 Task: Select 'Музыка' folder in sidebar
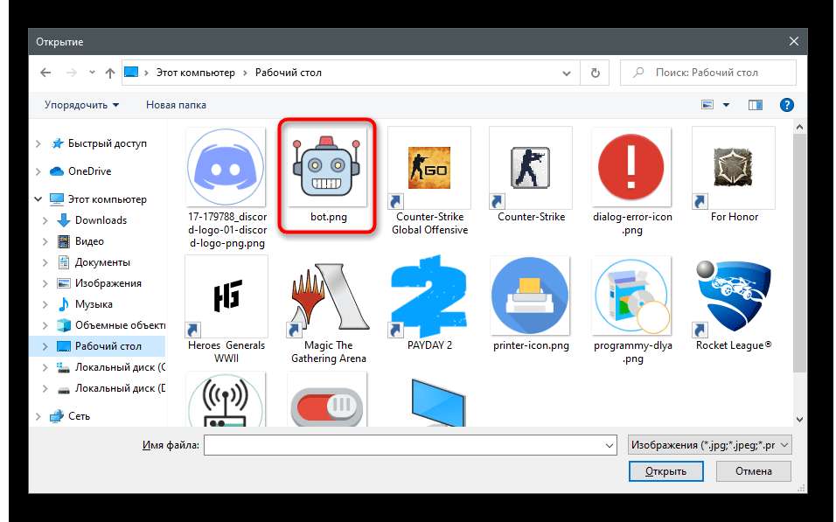94,304
